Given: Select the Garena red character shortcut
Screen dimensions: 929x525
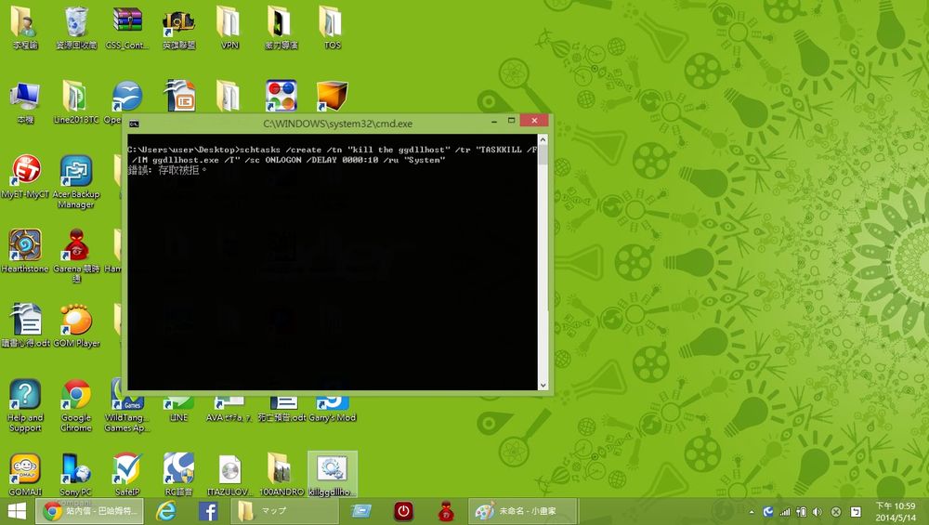Looking at the screenshot, I should click(x=76, y=256).
